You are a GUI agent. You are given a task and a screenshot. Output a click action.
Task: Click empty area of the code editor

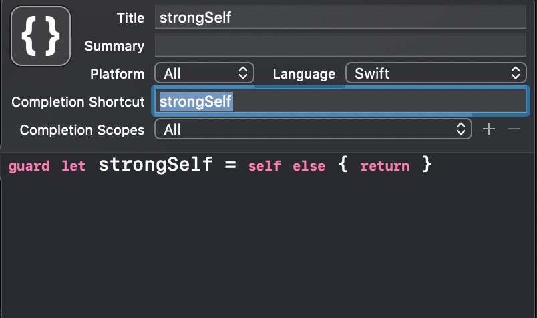[268, 246]
